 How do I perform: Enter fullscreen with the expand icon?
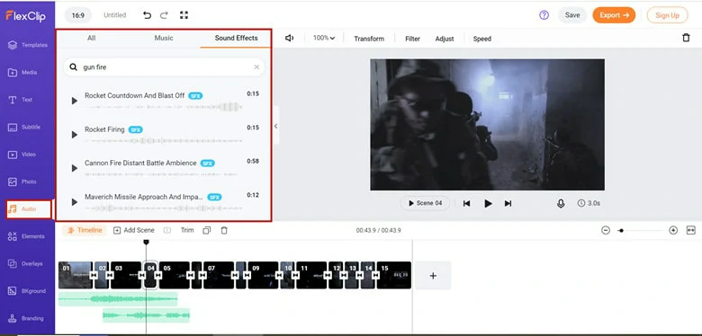click(x=184, y=15)
